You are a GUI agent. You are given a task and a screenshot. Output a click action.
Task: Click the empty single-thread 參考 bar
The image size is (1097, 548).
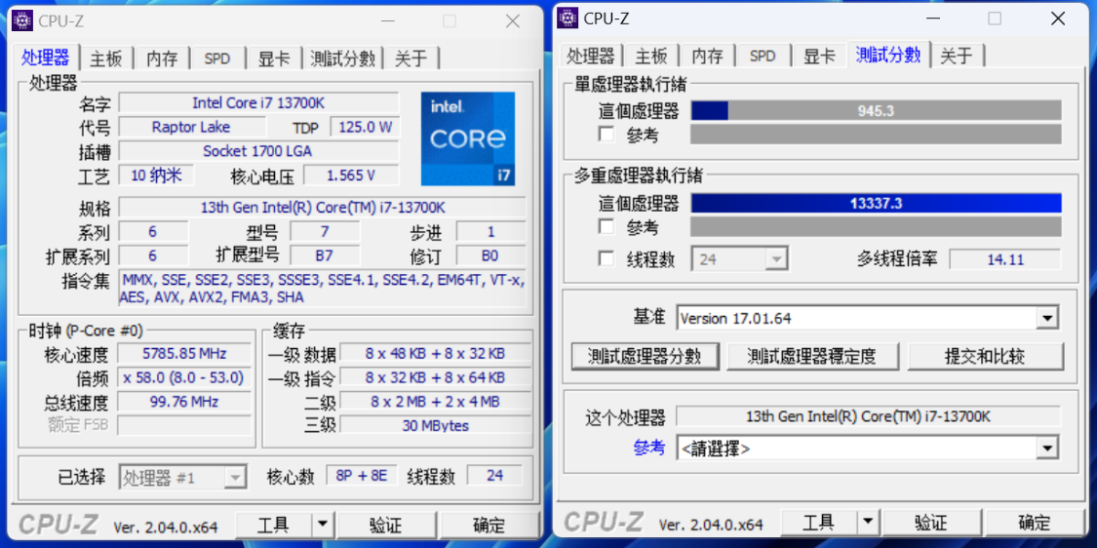point(876,135)
